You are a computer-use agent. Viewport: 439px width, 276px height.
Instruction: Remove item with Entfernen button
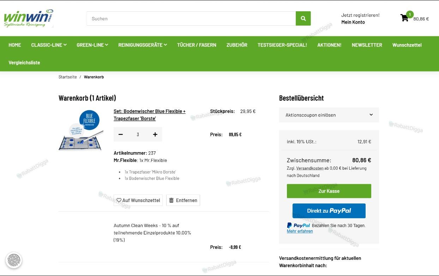pyautogui.click(x=183, y=200)
